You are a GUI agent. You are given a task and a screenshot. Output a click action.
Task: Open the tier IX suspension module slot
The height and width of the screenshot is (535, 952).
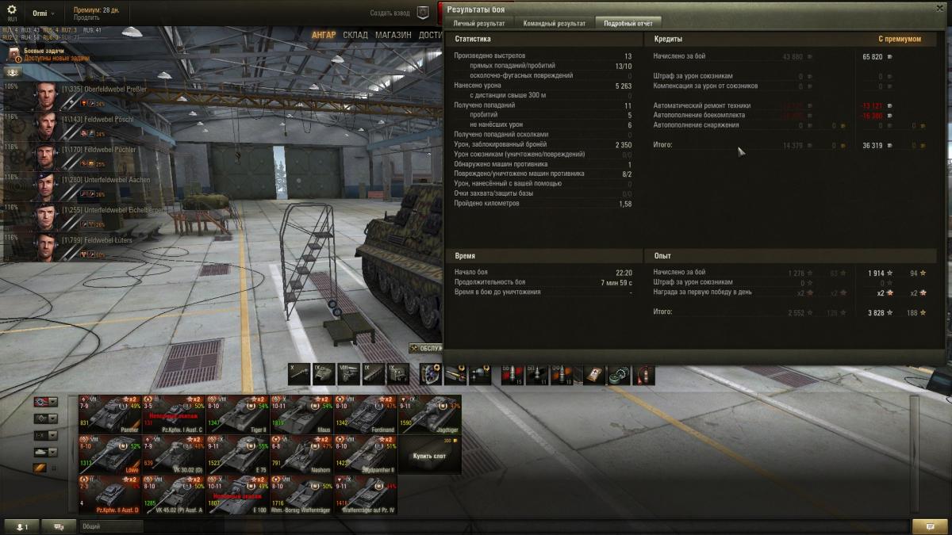click(373, 373)
